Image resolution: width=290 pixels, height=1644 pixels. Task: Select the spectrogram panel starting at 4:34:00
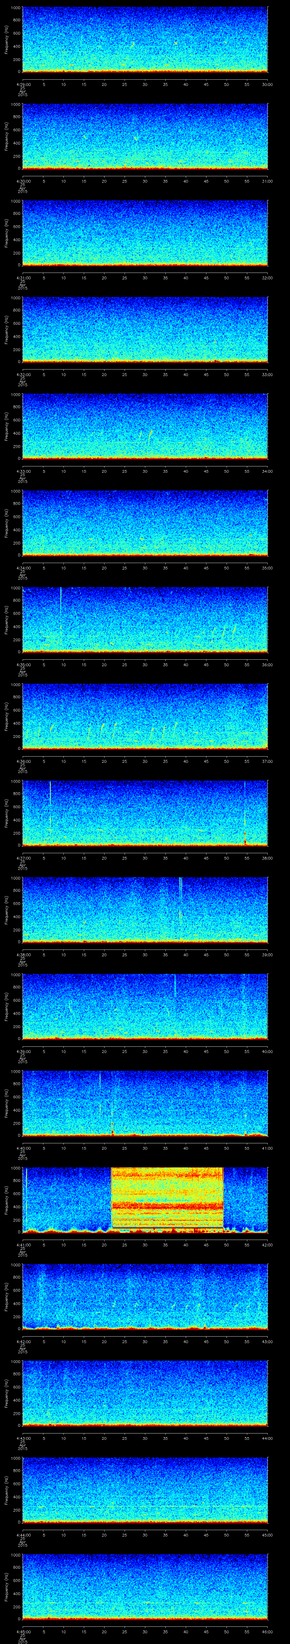(x=145, y=523)
